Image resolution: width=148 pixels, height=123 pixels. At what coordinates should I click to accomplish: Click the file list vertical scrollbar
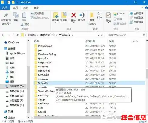[x=147, y=73]
